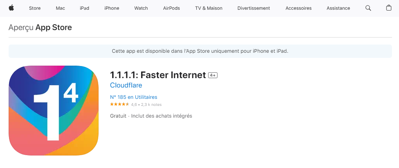Open the TV & Maison menu
399x168 pixels.
tap(208, 8)
